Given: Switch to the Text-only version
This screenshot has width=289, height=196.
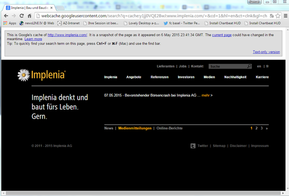Looking at the screenshot, I should tap(266, 52).
